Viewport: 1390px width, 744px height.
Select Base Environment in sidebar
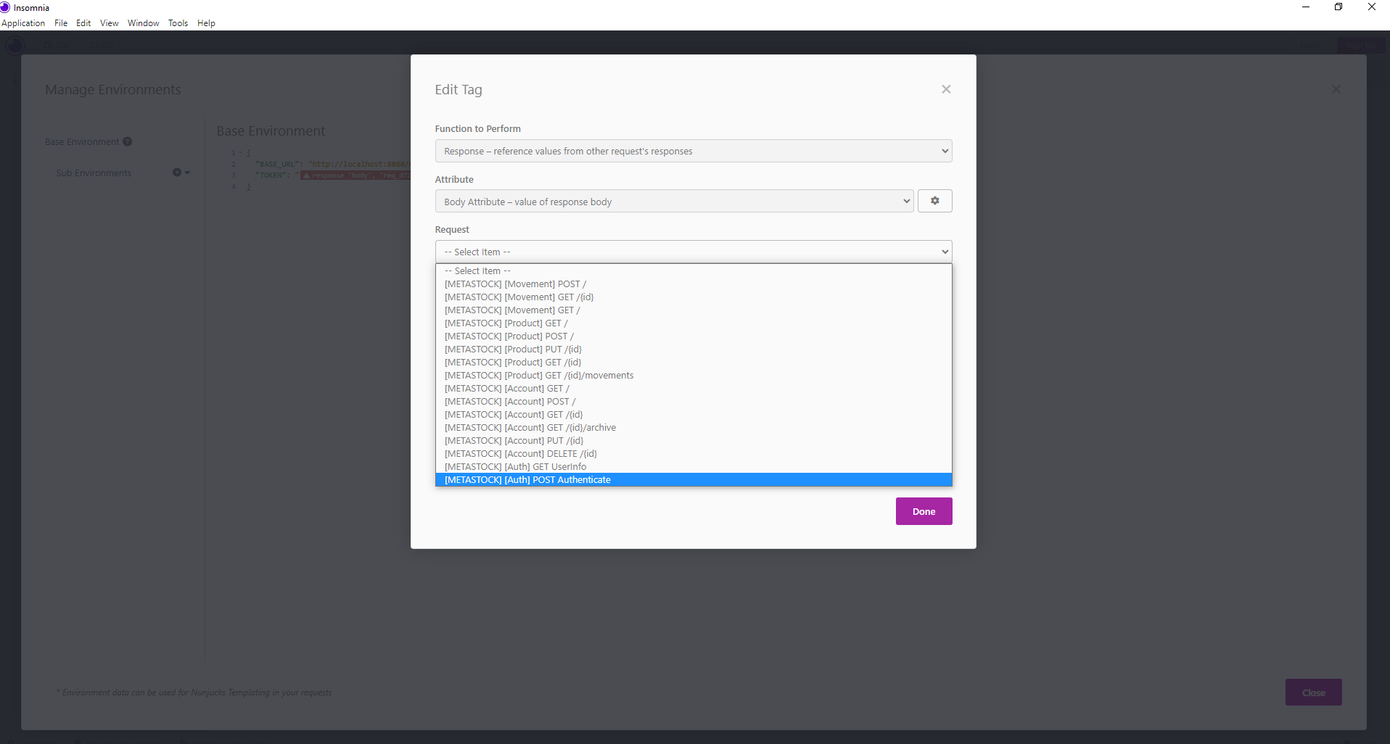82,141
